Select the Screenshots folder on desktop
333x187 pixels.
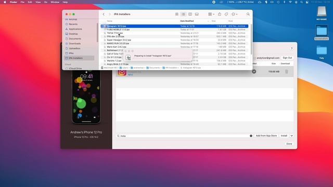point(322,32)
